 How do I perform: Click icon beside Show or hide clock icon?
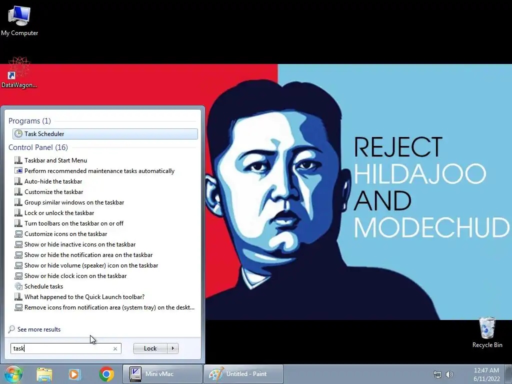[18, 275]
